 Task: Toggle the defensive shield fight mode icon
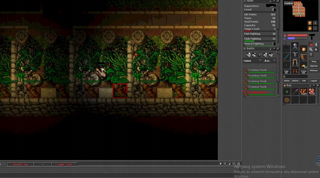point(311,54)
